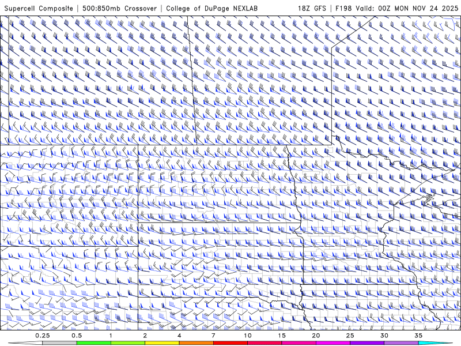Click the '20' color scale label

[x=316, y=336]
